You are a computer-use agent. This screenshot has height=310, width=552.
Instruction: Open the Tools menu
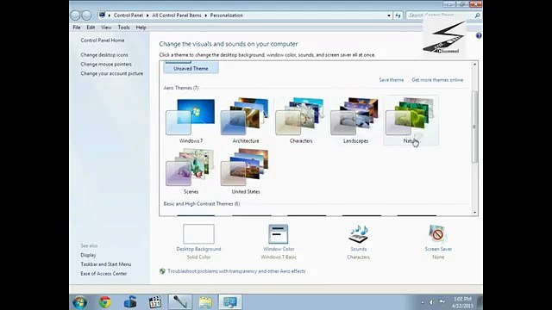123,28
